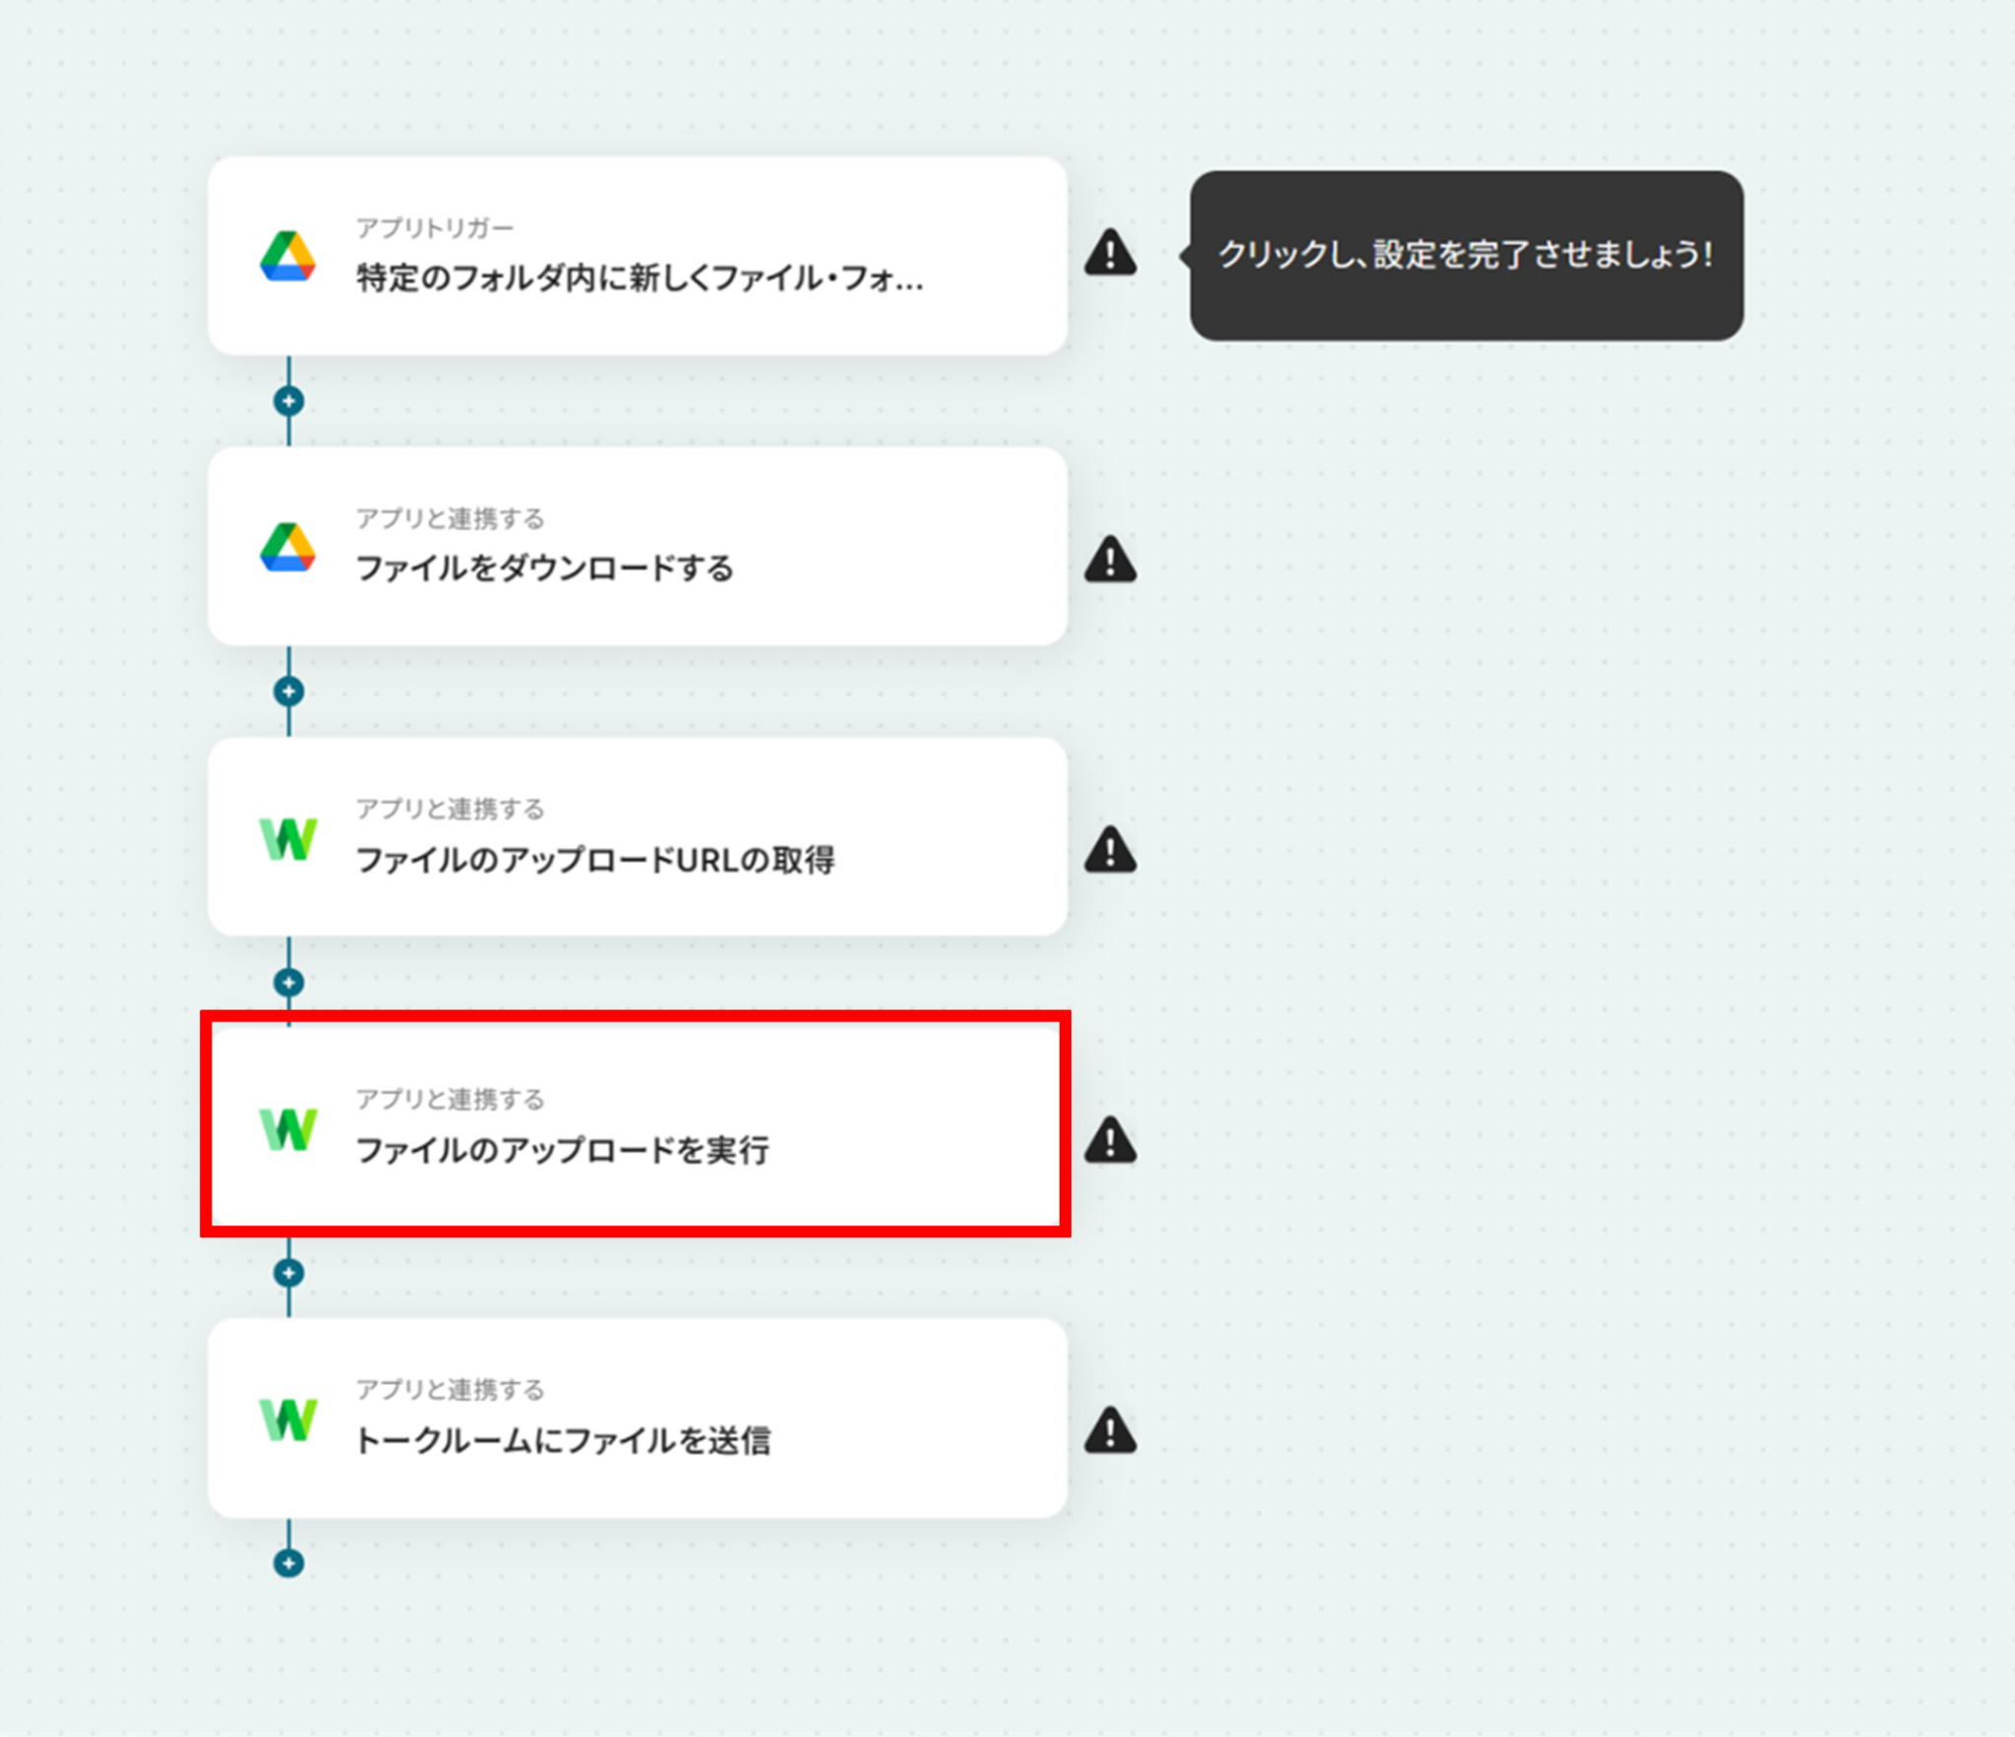
Task: Open the ファイルをダウンロードする step card
Action: coord(638,547)
